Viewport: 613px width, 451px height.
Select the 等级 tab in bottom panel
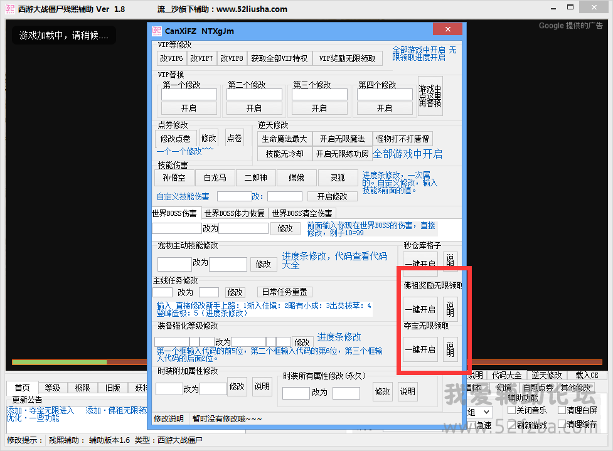(52, 388)
